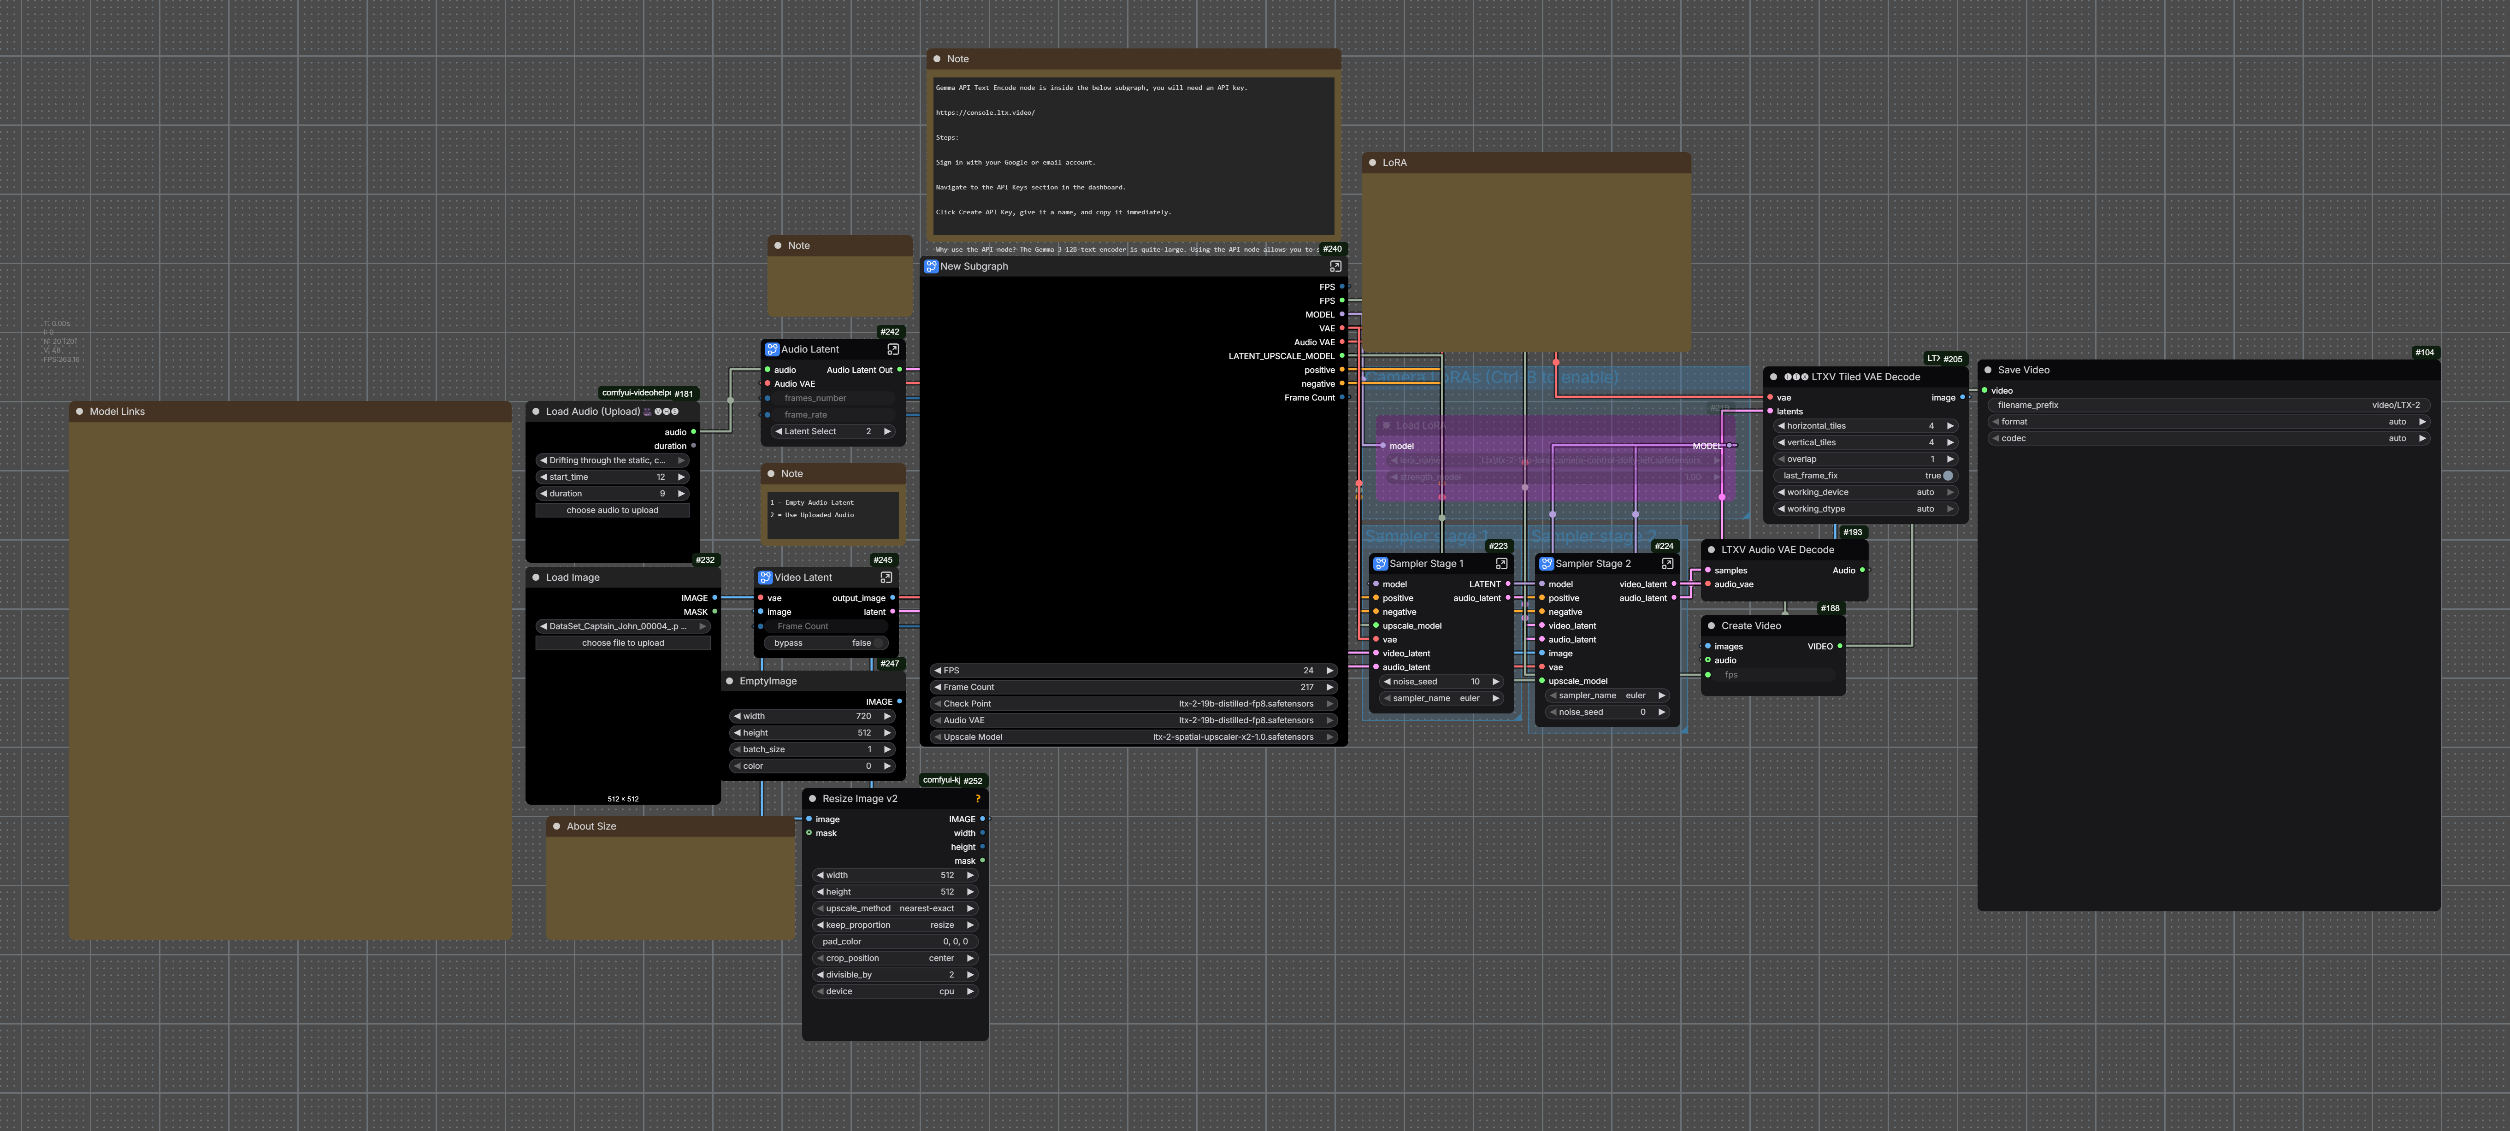Decrease duration with the left arrow
The image size is (2510, 1131).
click(x=543, y=494)
